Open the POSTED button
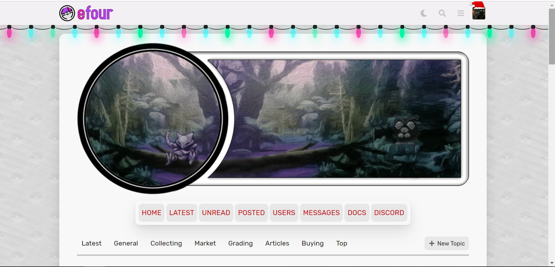The width and height of the screenshot is (555, 267). tap(251, 213)
